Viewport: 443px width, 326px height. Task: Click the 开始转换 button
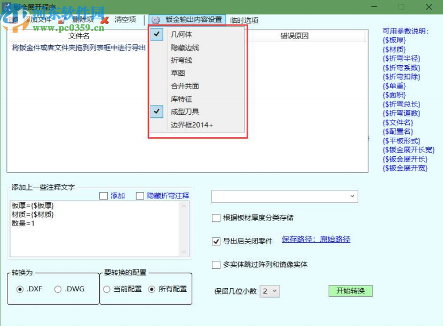(351, 291)
